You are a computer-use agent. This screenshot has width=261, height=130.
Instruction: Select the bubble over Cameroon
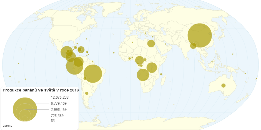point(139,60)
